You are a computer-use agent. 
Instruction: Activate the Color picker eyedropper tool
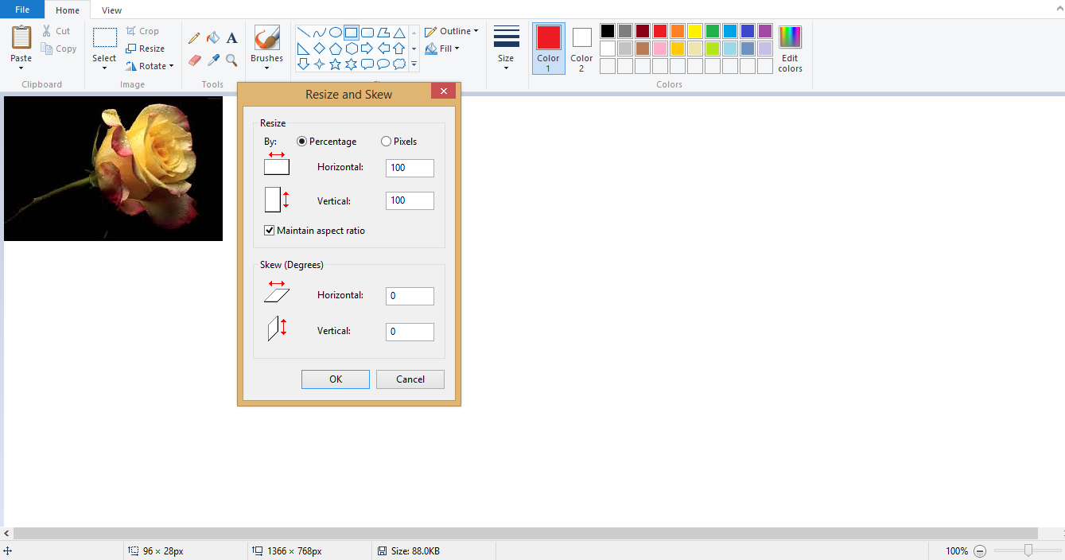coord(212,60)
